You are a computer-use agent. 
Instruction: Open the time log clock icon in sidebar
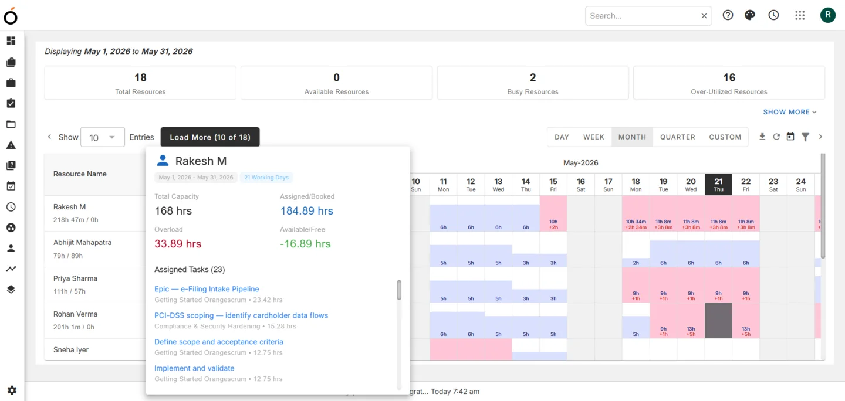pos(11,207)
